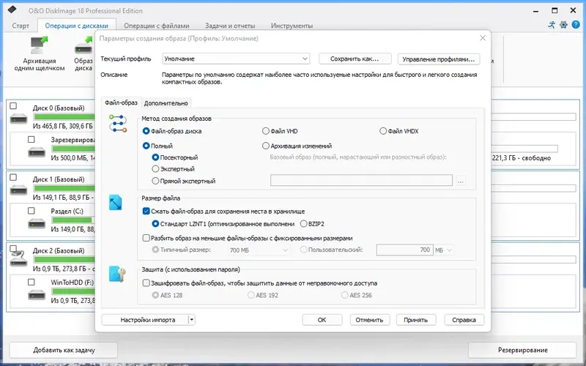Image resolution: width=586 pixels, height=366 pixels.
Task: Open Справка button
Action: (x=464, y=320)
